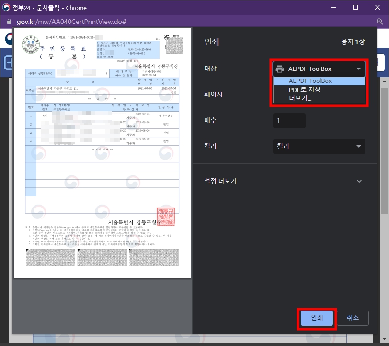This screenshot has height=346, width=389.
Task: Select 더보기... in destination list
Action: pyautogui.click(x=319, y=98)
